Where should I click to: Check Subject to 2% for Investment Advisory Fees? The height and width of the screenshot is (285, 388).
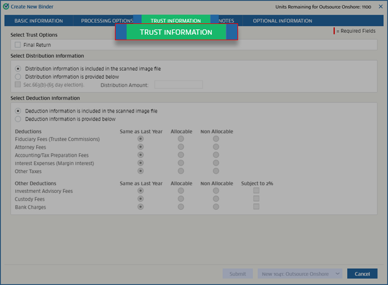tap(256, 191)
